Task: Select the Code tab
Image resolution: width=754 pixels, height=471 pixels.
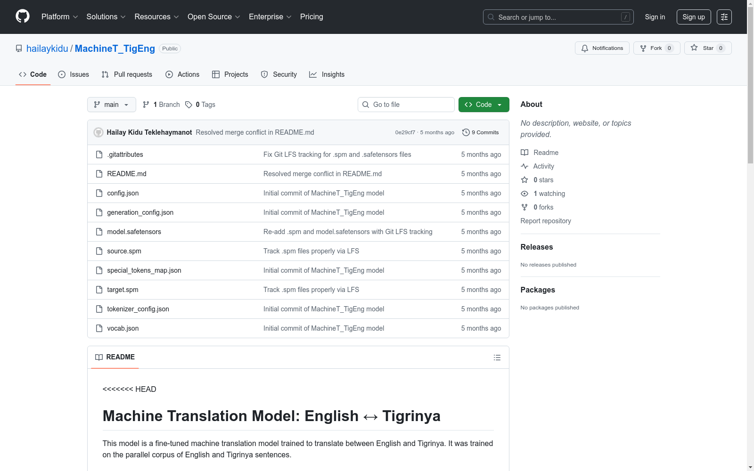Action: tap(33, 74)
